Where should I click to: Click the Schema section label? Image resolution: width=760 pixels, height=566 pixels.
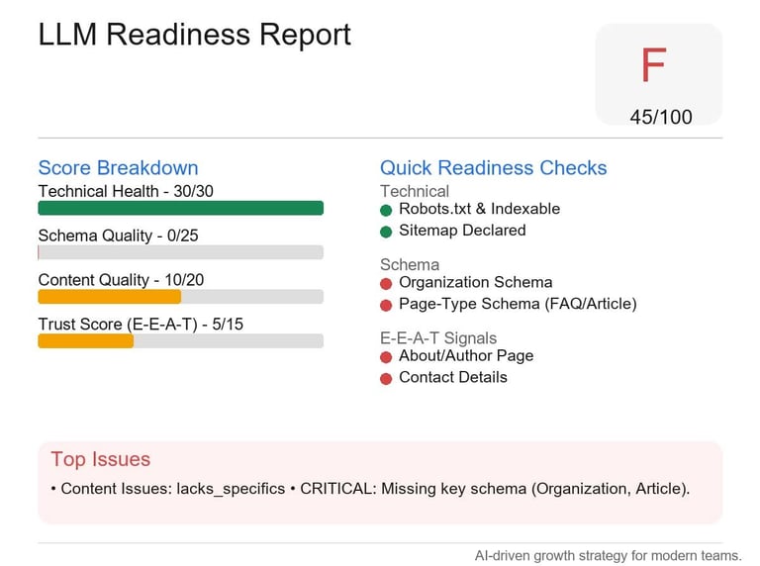[x=410, y=264]
